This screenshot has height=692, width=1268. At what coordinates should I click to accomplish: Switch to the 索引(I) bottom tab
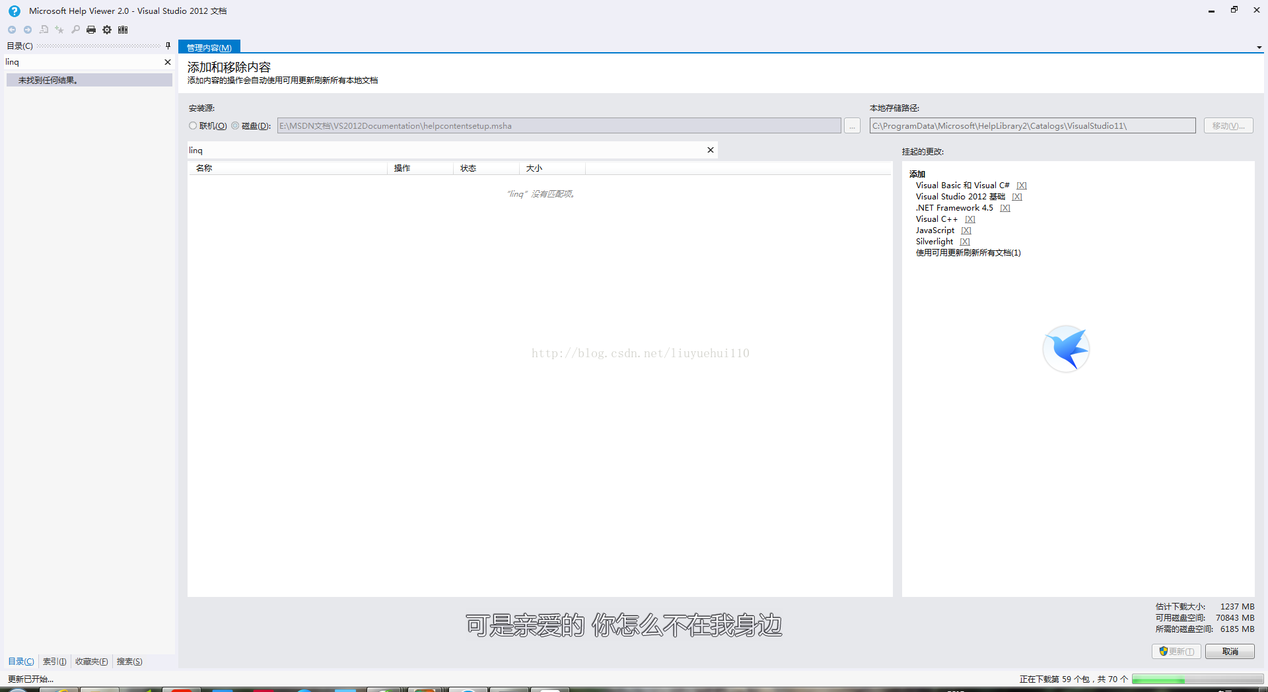point(54,661)
